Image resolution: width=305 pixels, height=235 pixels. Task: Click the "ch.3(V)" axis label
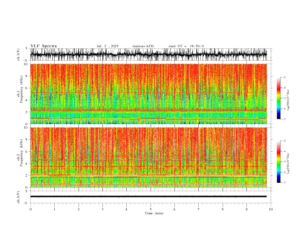[x=18, y=197]
